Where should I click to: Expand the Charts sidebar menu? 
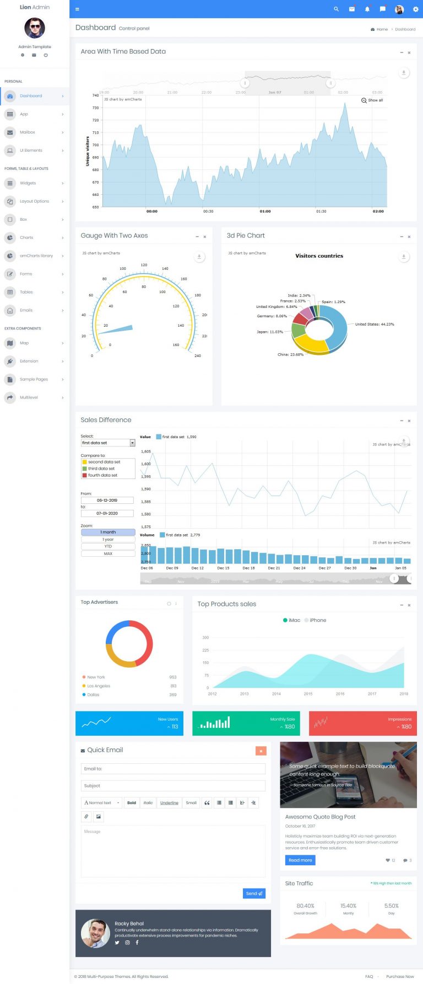35,238
